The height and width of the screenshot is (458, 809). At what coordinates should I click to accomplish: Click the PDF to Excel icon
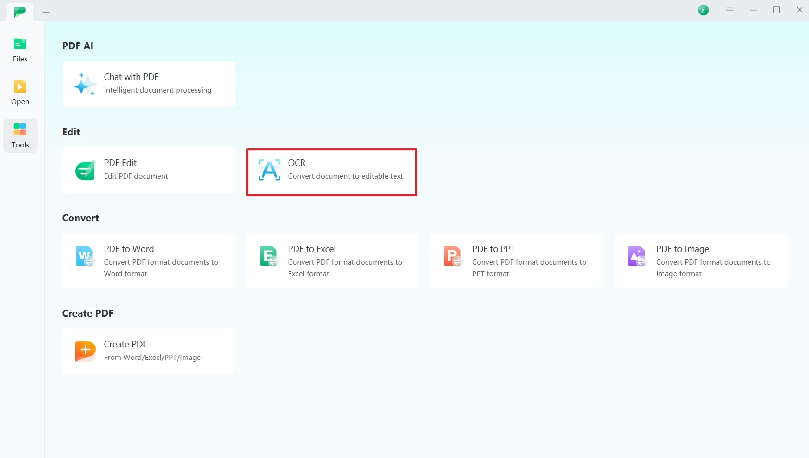click(x=269, y=256)
